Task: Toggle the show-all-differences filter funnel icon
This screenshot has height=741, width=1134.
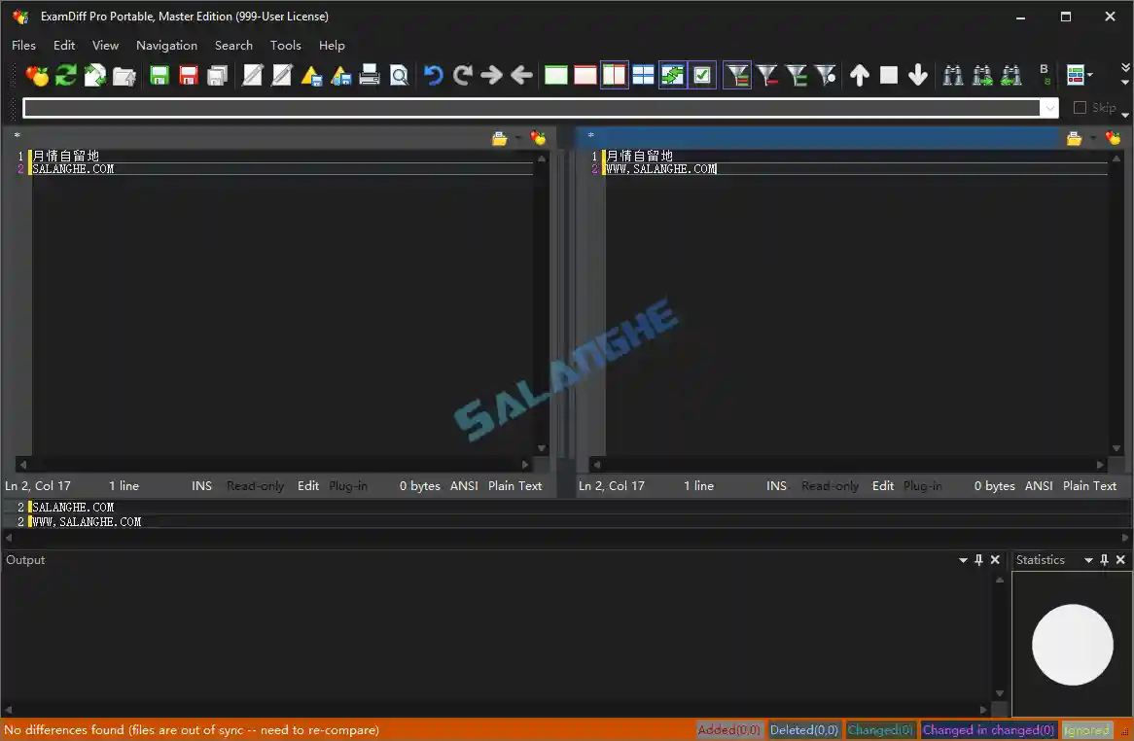Action: (737, 75)
